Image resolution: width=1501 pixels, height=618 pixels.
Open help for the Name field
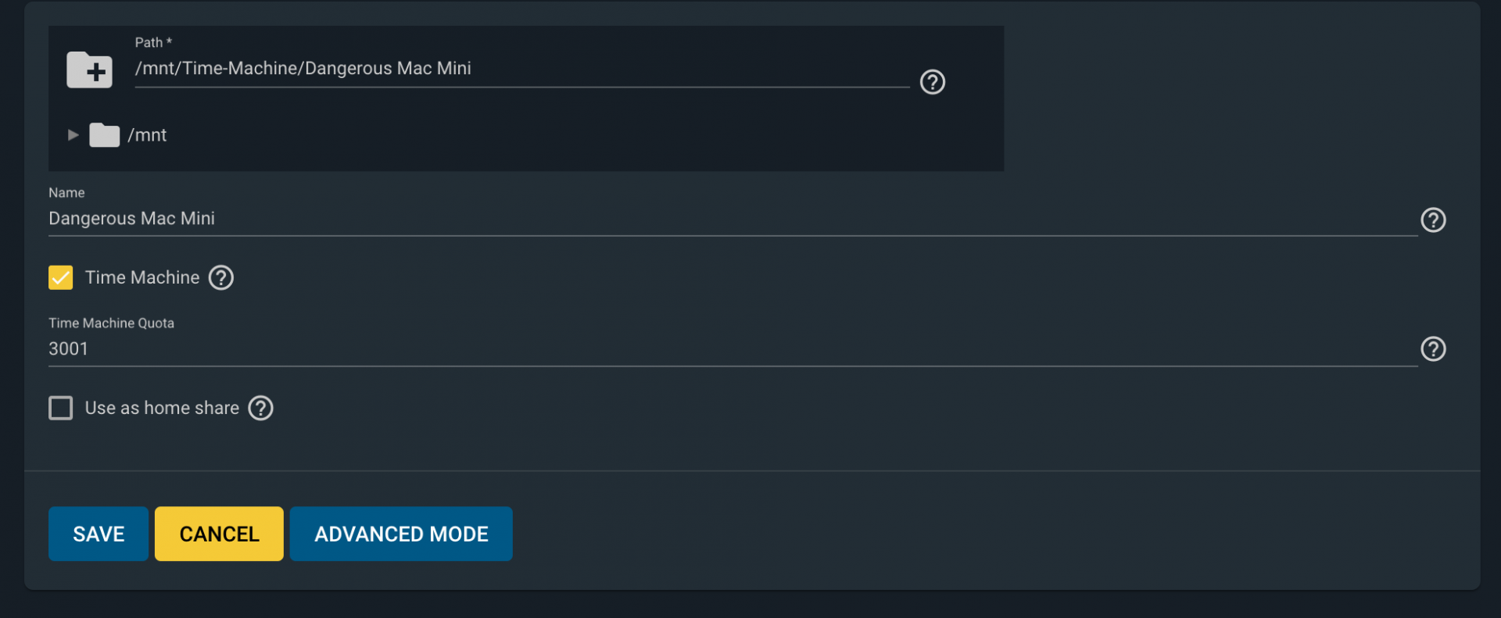1433,220
